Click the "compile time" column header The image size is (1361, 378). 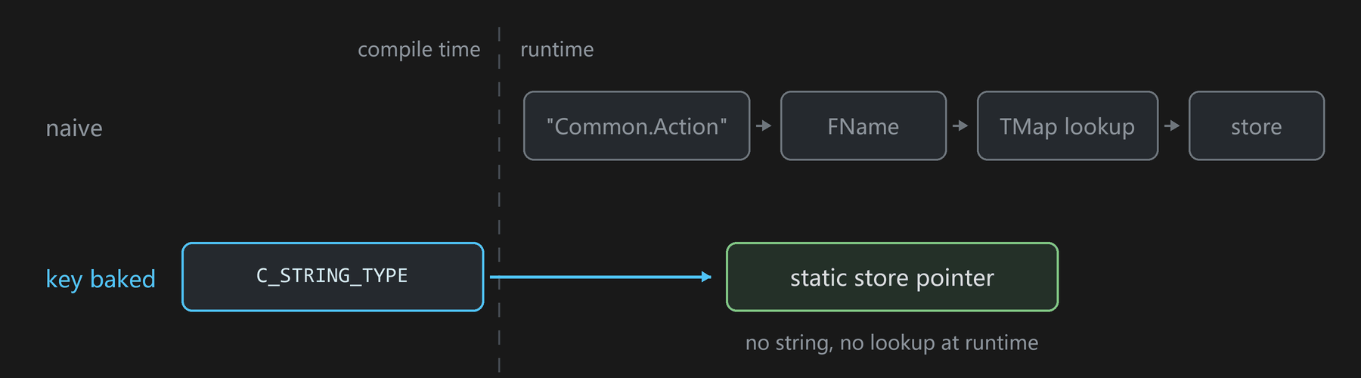[x=419, y=50]
